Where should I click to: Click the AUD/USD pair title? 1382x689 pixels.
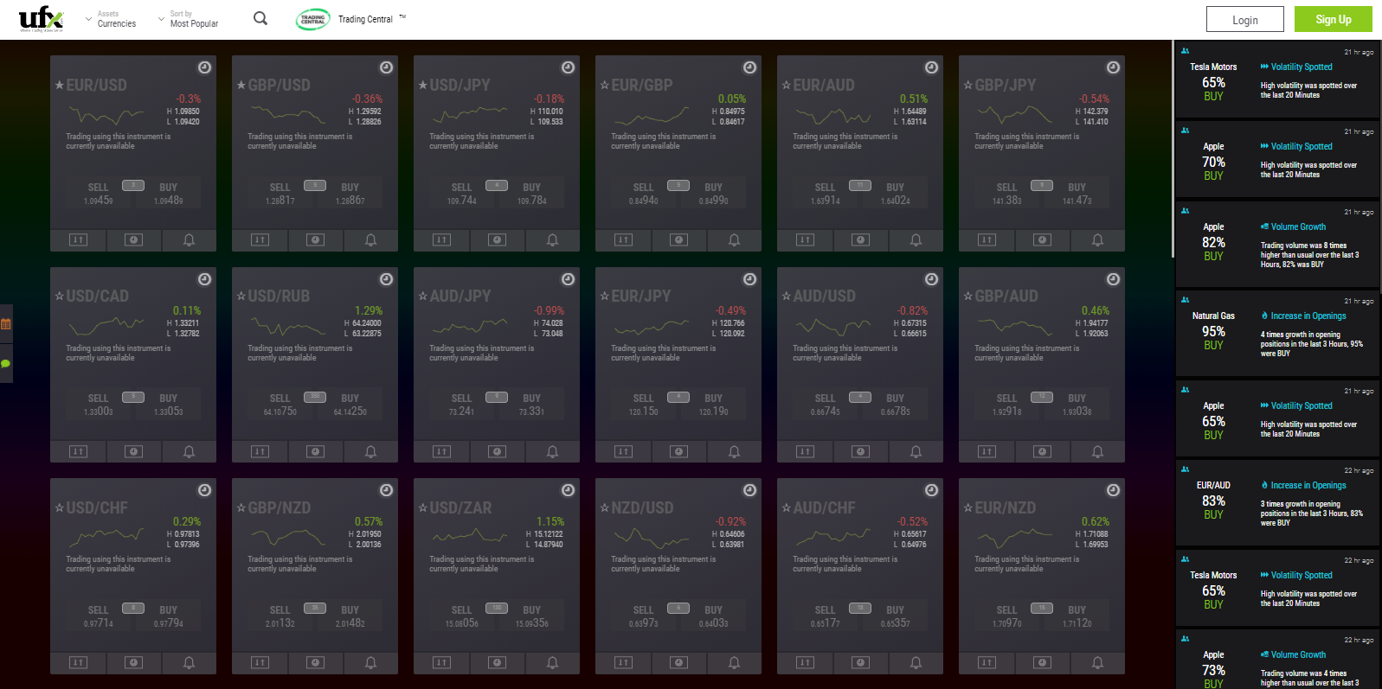(825, 296)
